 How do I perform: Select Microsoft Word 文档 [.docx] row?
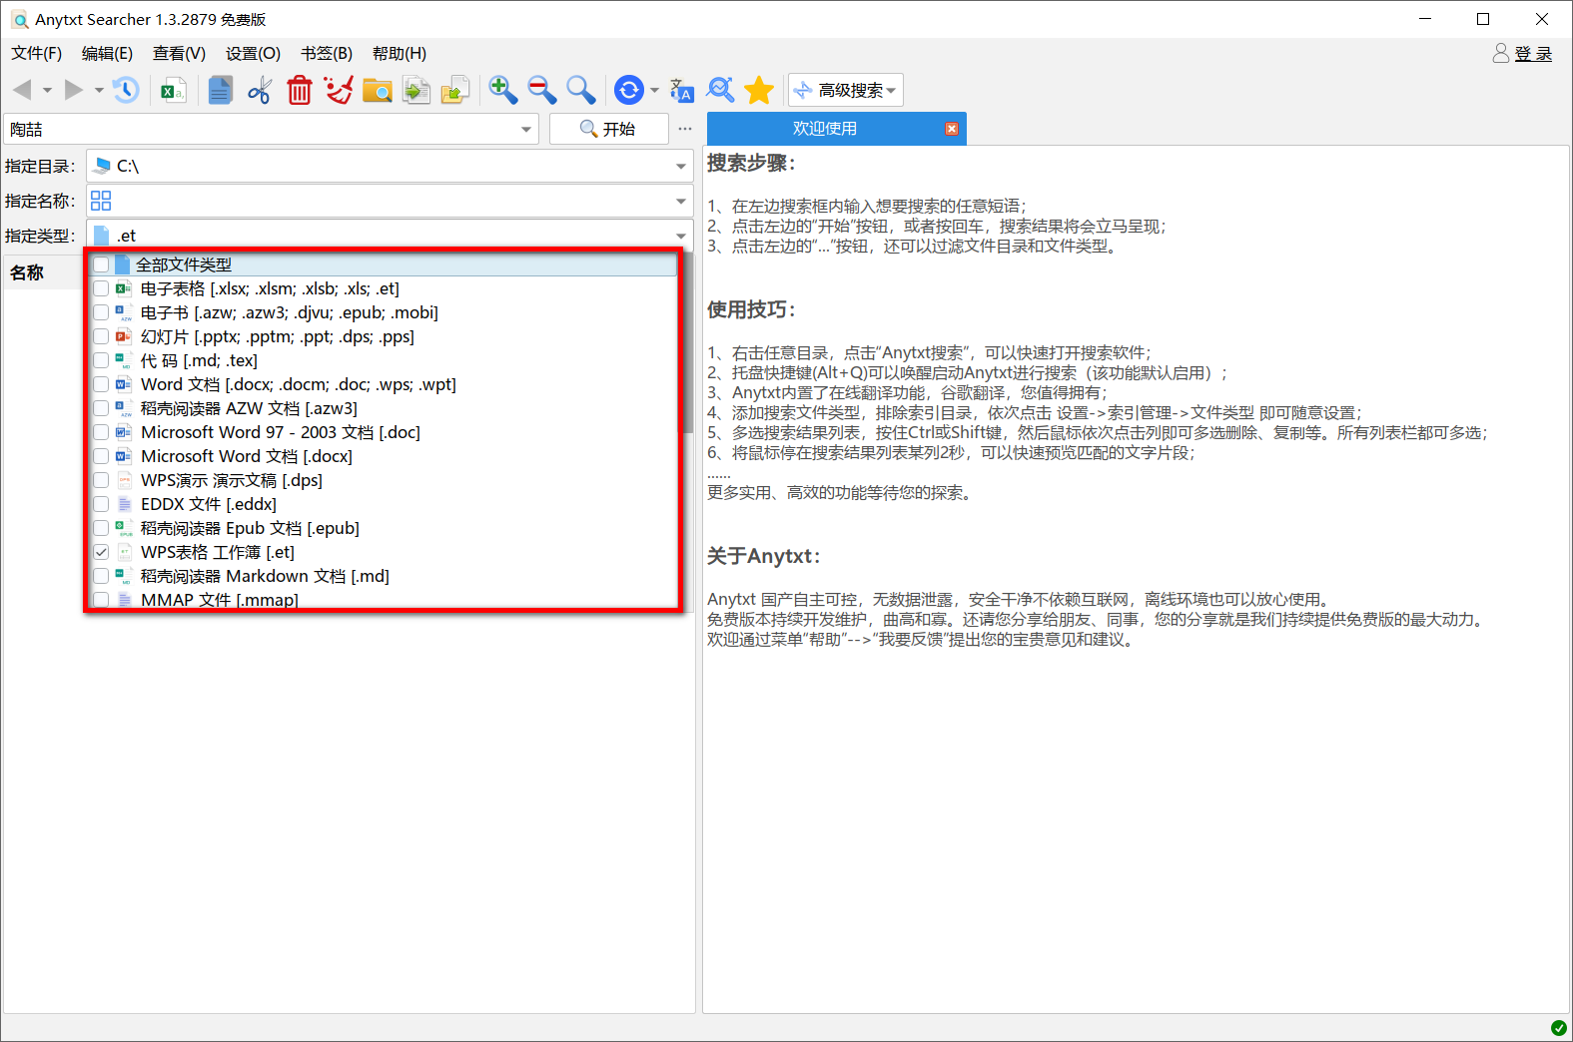tap(385, 456)
